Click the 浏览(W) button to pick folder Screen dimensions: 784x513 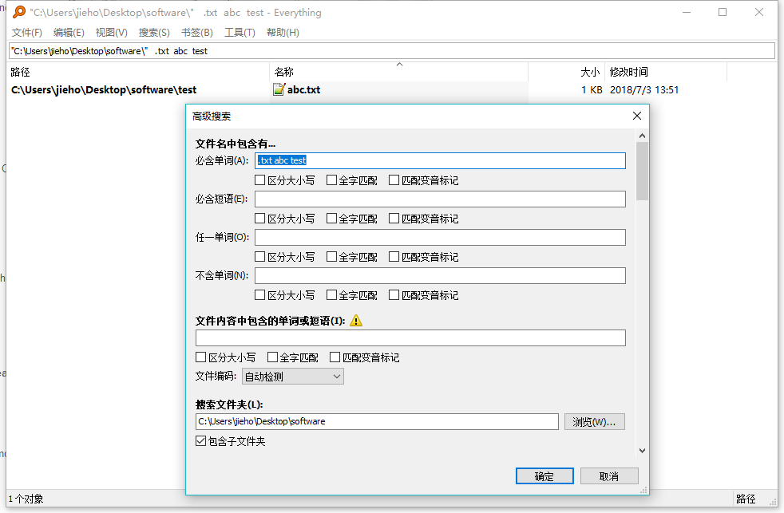click(594, 421)
